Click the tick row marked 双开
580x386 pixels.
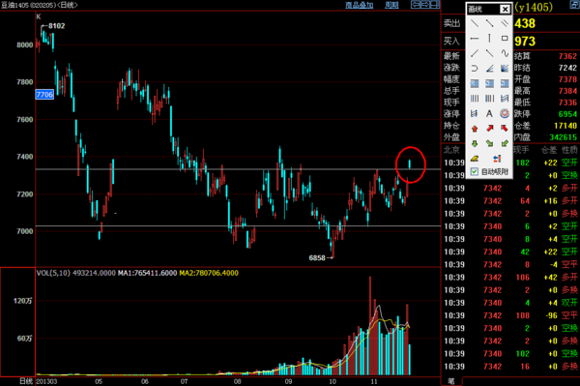510,303
